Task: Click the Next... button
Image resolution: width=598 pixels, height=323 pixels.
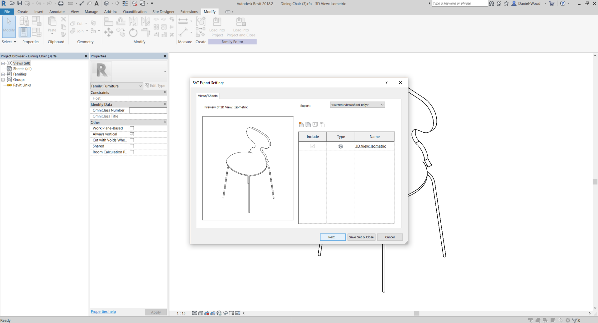Action: tap(333, 237)
